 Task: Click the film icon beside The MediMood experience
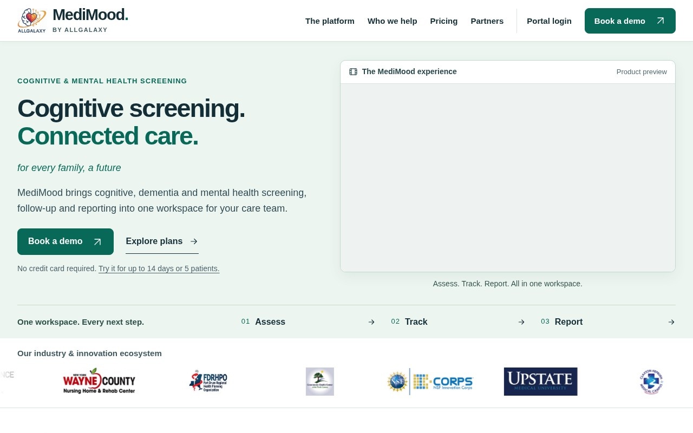click(354, 71)
